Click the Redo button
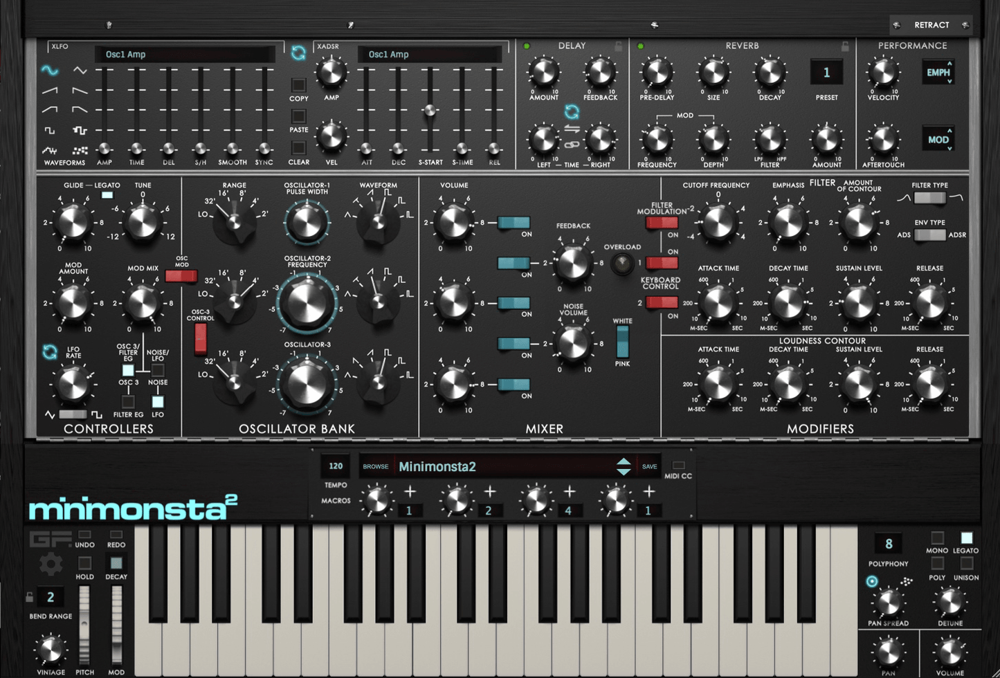 pyautogui.click(x=116, y=535)
